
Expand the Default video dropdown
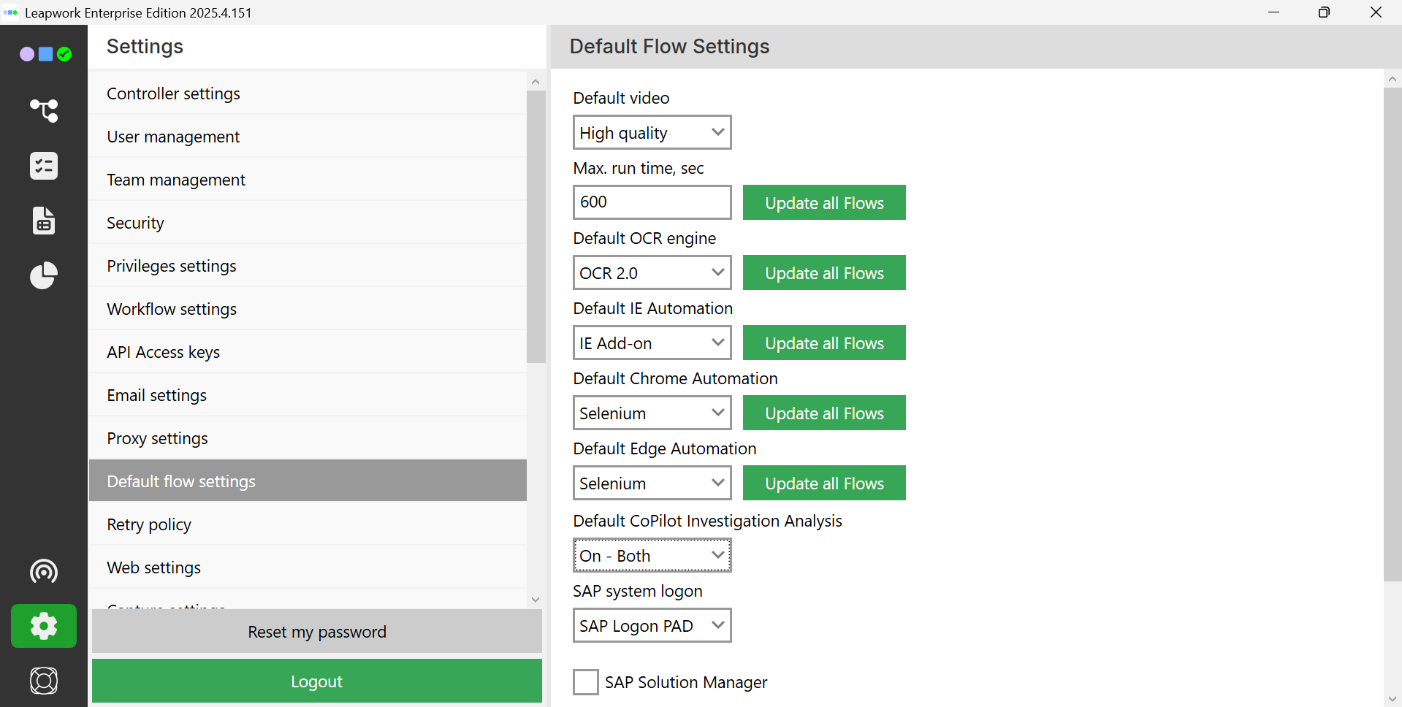(652, 133)
